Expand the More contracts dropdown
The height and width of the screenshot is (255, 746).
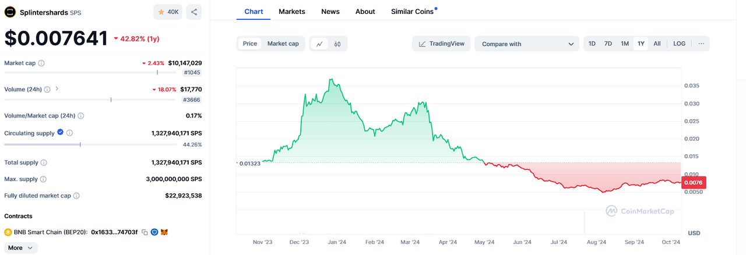point(21,247)
